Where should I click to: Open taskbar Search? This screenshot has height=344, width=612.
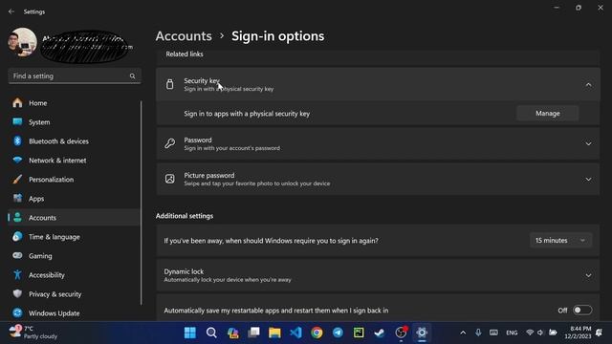211,333
